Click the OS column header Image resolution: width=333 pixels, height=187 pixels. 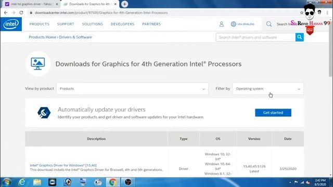[218, 139]
